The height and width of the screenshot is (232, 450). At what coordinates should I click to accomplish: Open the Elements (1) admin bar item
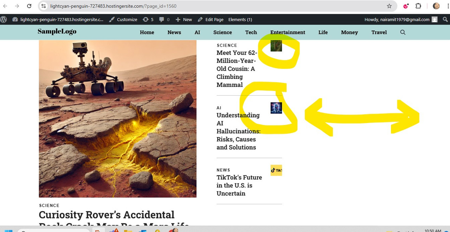tap(240, 20)
